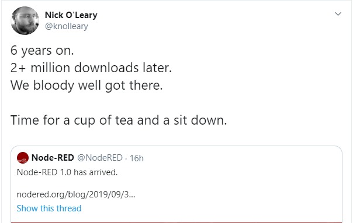Viewport: 353px width, 223px height.
Task: Select the 'Node-RED 1.0 has arrived.' quoted text
Action: point(67,172)
